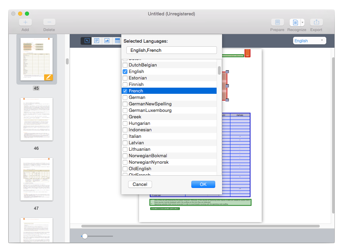Click the edit pencil badge on page 45
Image resolution: width=343 pixels, height=250 pixels.
(x=49, y=77)
